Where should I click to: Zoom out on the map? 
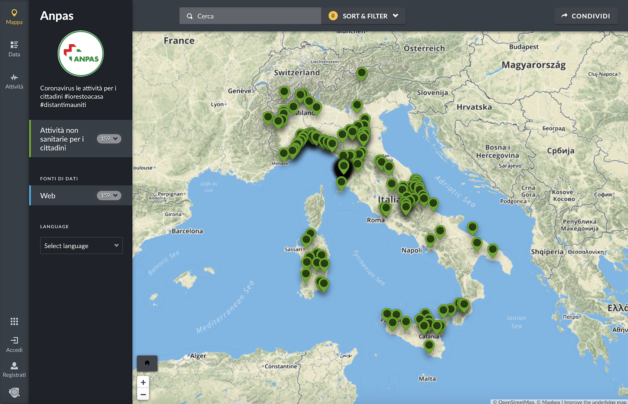[143, 395]
